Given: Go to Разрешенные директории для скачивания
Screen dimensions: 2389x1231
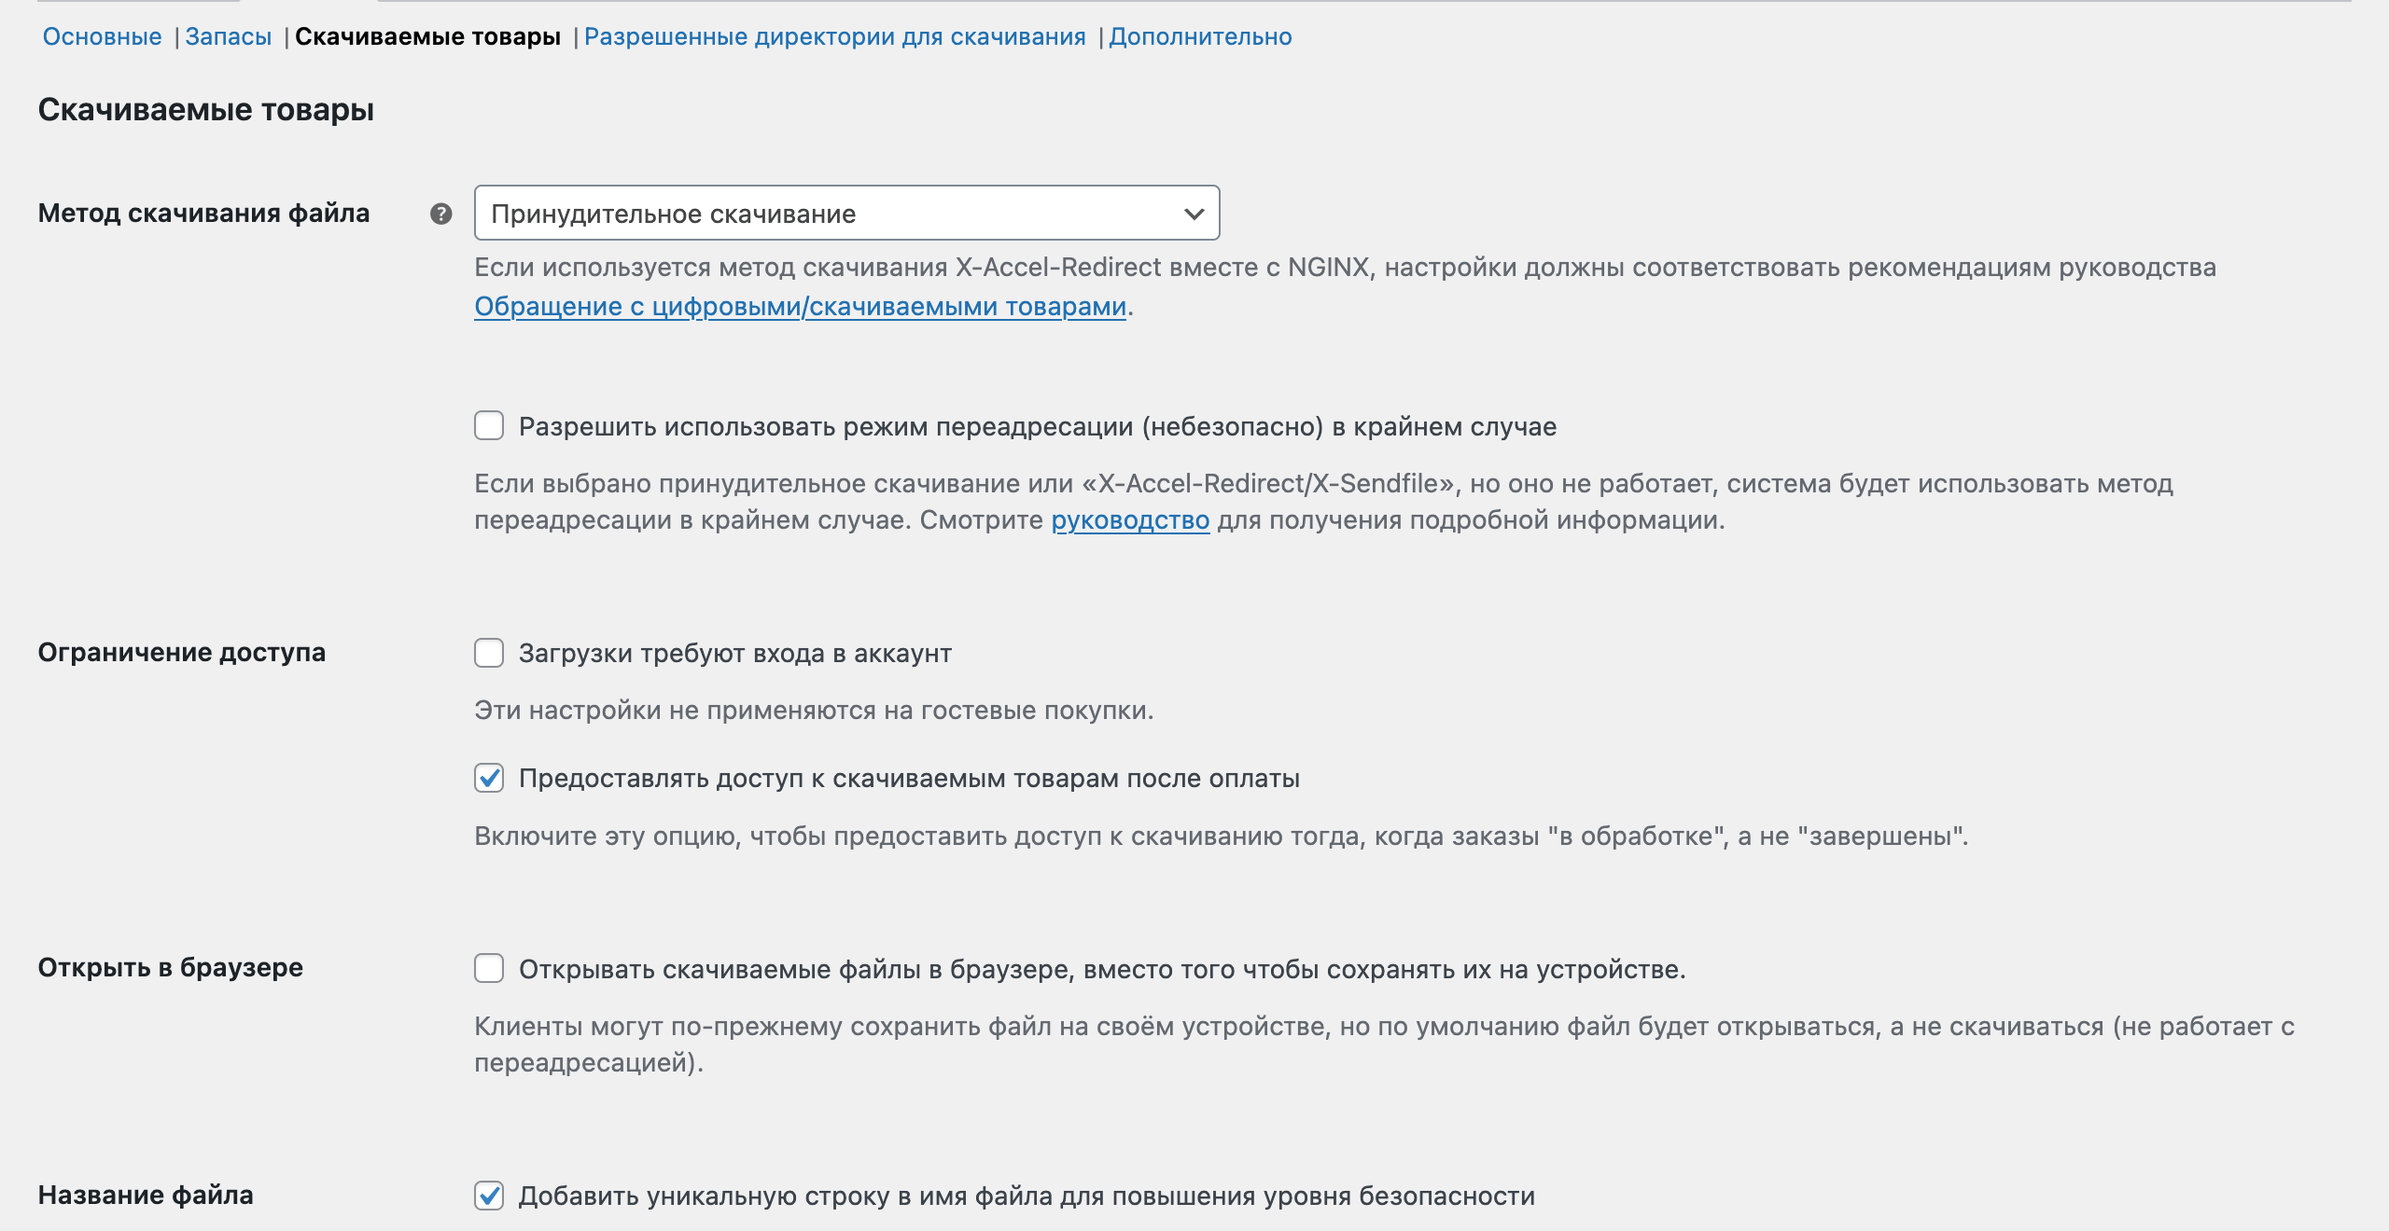Looking at the screenshot, I should pos(834,36).
